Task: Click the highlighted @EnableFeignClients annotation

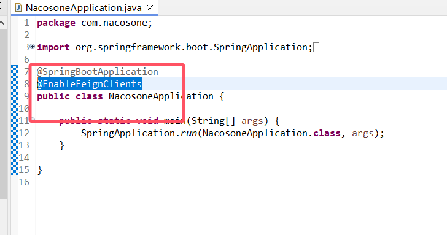Action: (90, 84)
